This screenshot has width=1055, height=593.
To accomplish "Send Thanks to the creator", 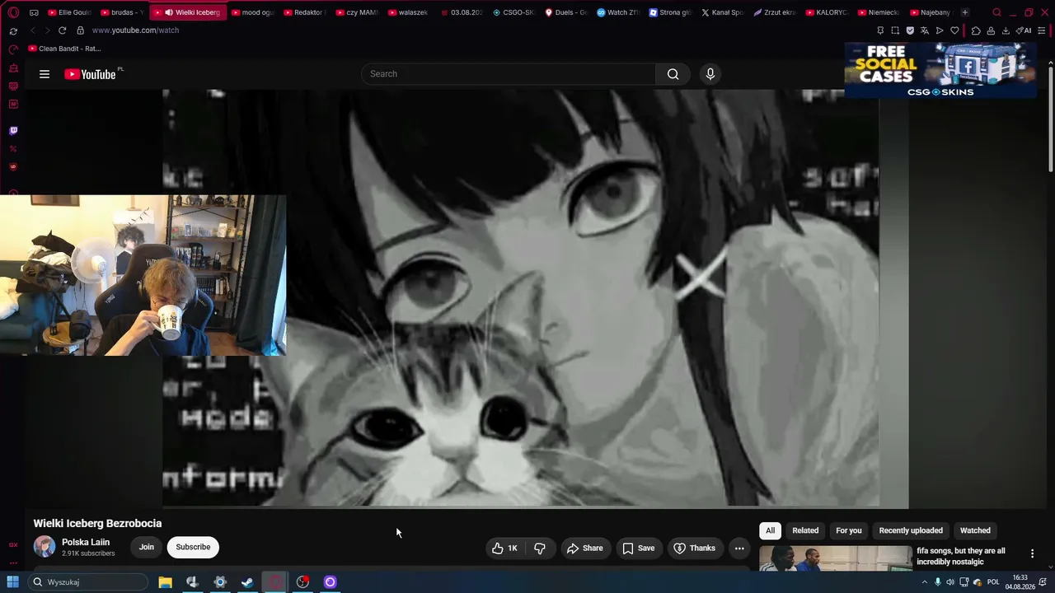I will 694,549.
